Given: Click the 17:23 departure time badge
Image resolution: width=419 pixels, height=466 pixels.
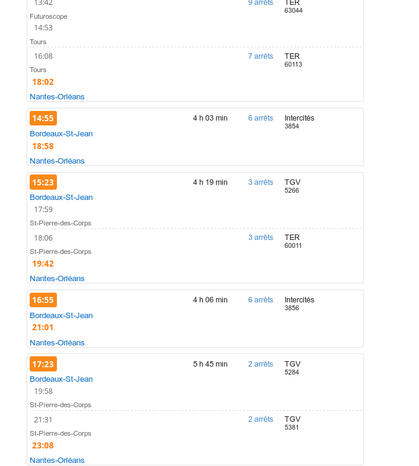Looking at the screenshot, I should click(43, 364).
